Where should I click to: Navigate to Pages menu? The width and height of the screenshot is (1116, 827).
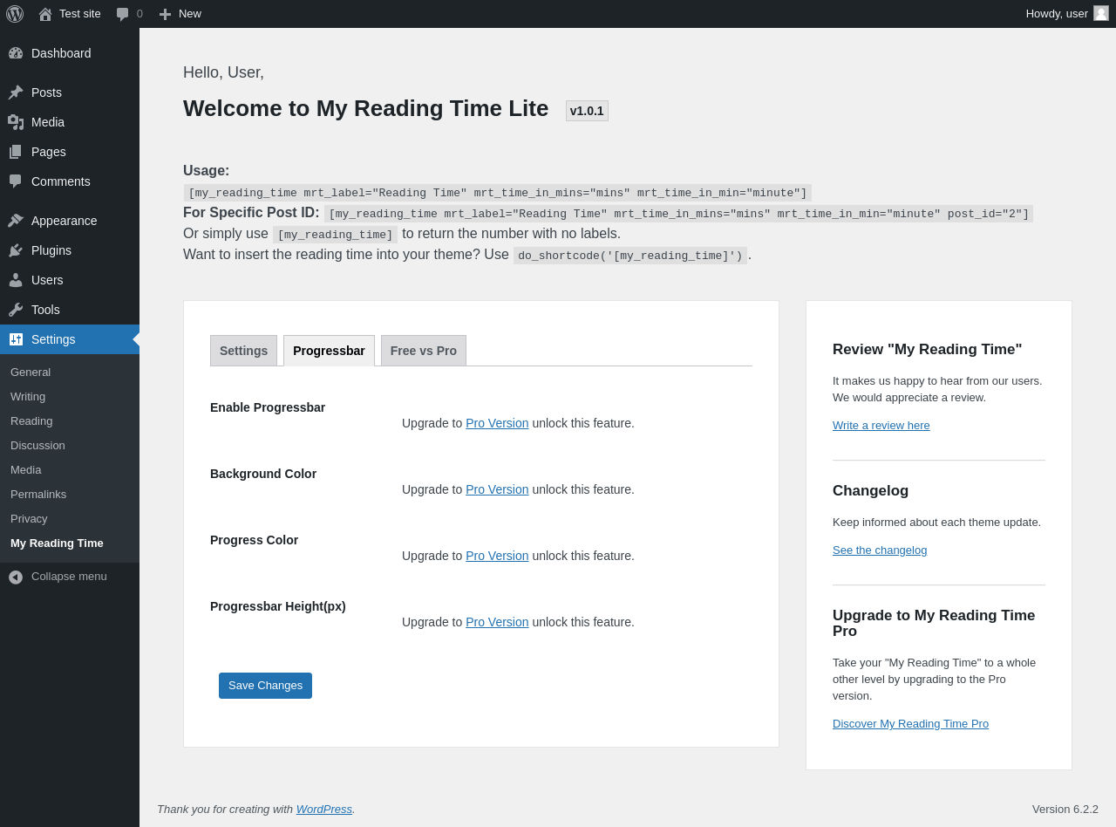49,152
